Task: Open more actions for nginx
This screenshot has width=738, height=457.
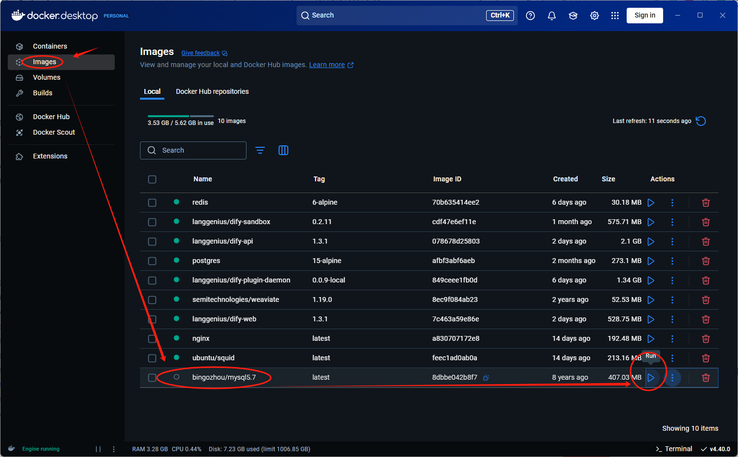Action: pyautogui.click(x=672, y=339)
